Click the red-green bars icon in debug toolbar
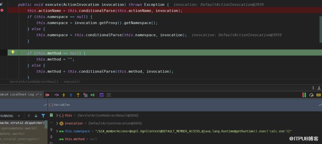The image size is (322, 144). click(x=304, y=95)
